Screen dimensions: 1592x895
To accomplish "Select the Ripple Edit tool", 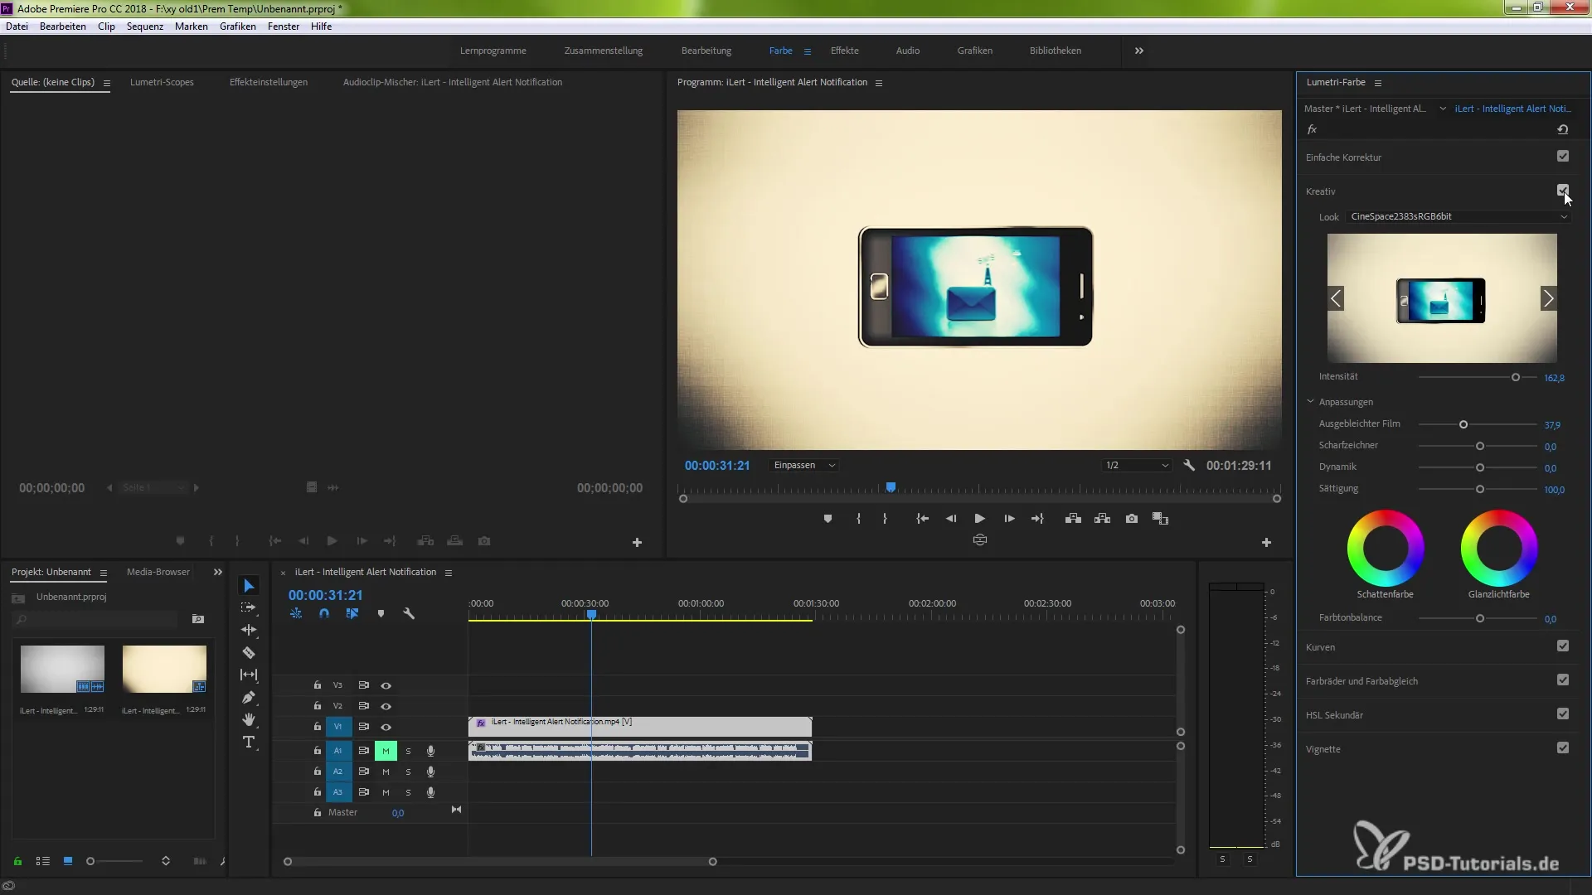I will point(249,630).
